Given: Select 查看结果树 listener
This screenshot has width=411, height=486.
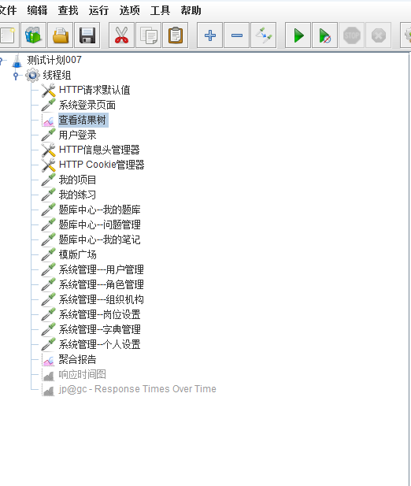Looking at the screenshot, I should coord(83,120).
